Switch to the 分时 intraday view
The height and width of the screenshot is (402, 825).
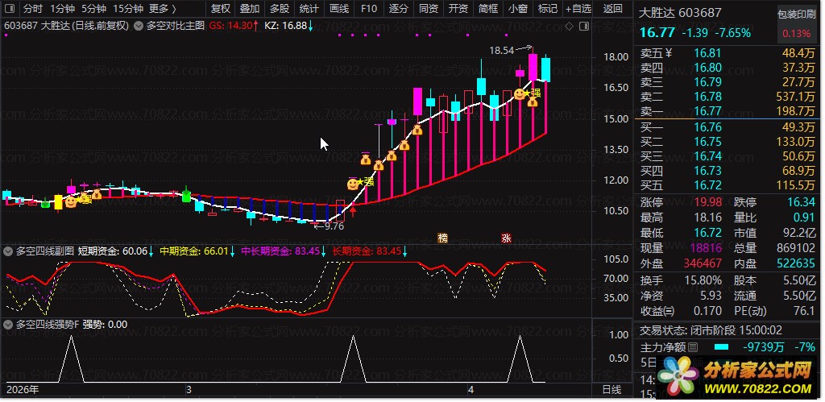pos(32,8)
